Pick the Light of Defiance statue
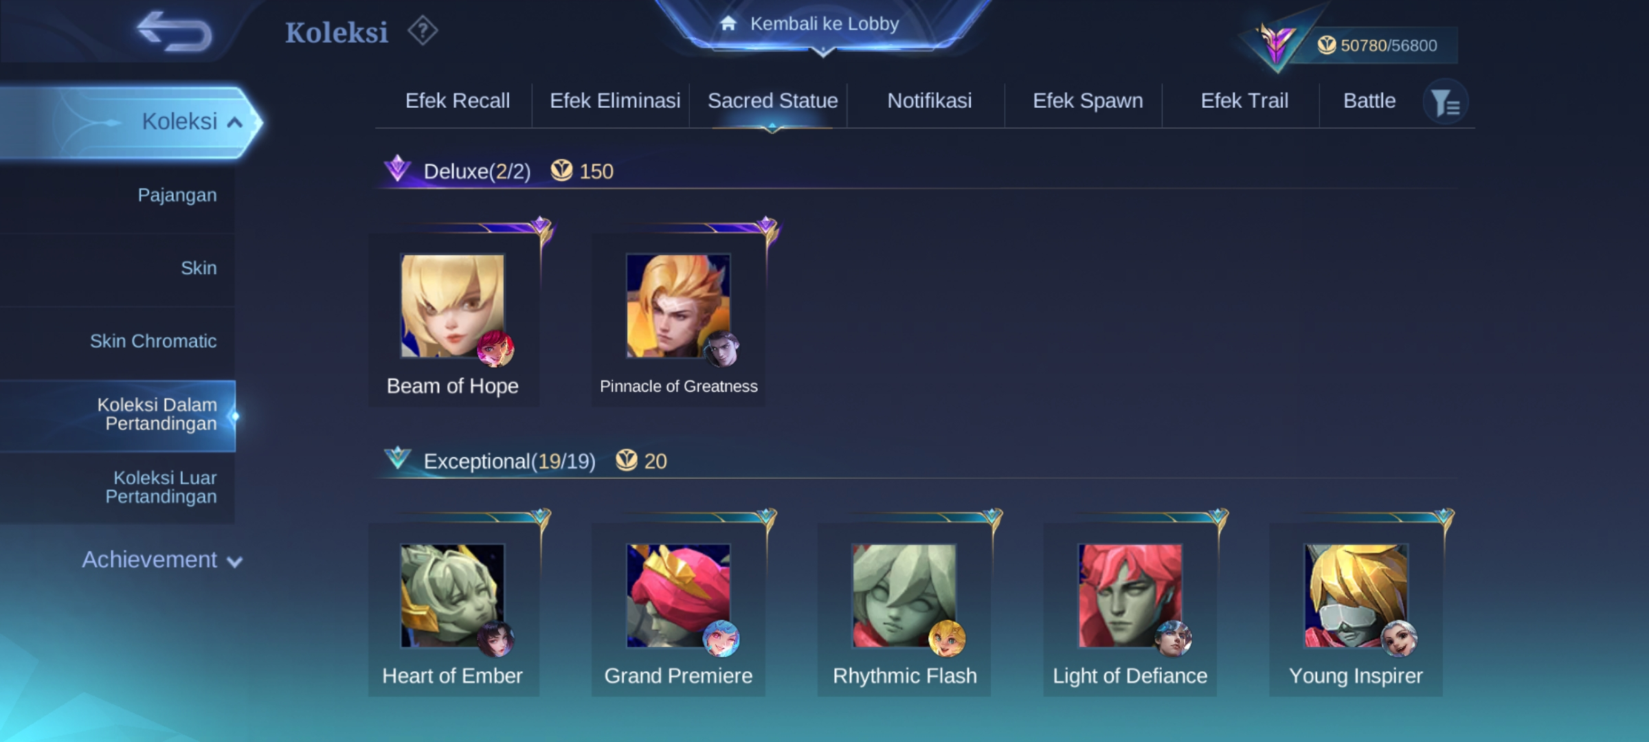 coord(1130,609)
